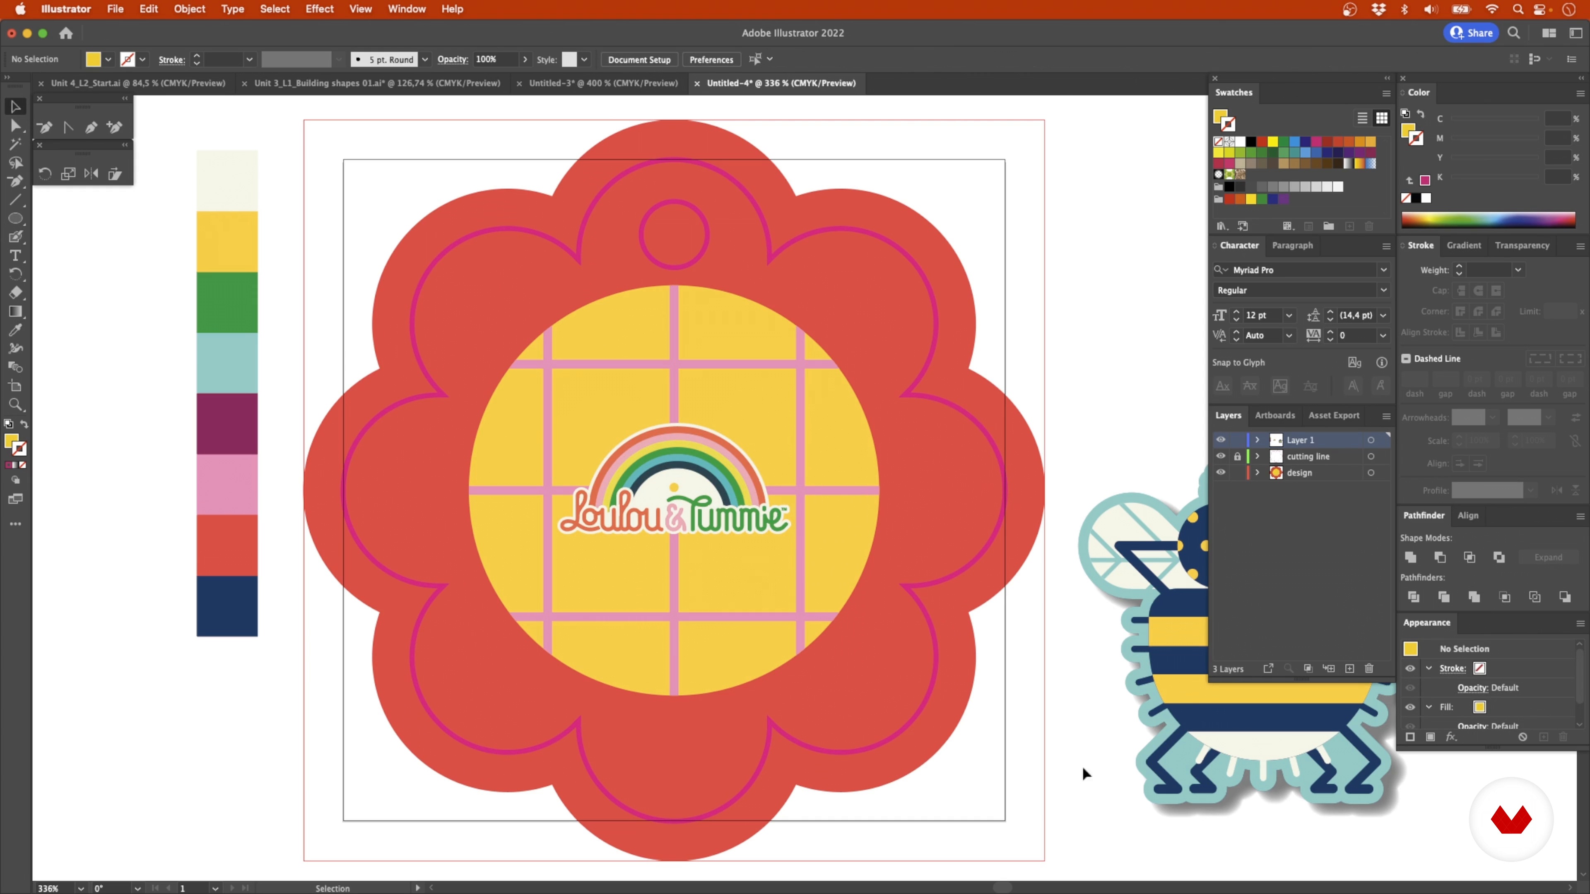
Task: Select the Artboard tool
Action: click(15, 386)
